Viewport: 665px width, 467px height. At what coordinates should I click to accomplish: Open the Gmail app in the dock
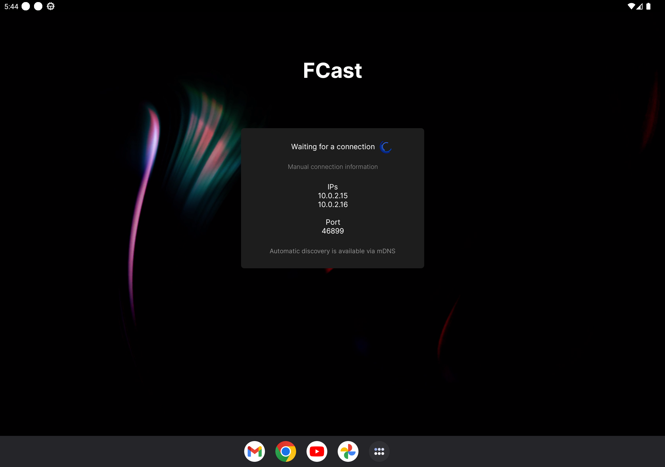pos(254,451)
